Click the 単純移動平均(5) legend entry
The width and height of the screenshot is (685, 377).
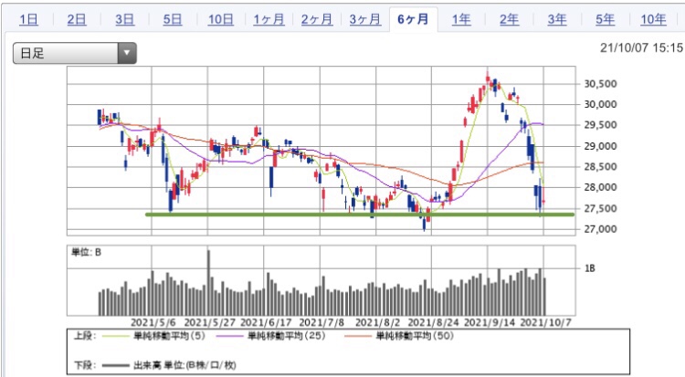169,336
